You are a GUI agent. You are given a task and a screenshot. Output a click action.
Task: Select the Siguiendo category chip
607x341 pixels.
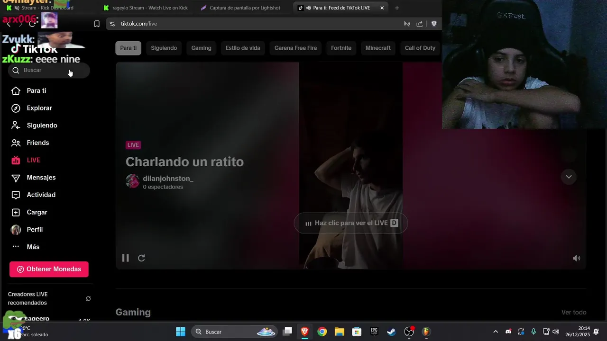(x=164, y=48)
